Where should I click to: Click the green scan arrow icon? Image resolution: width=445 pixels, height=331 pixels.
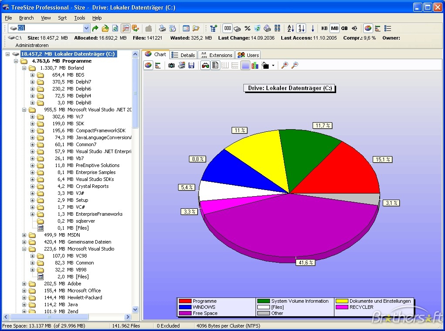tap(95, 28)
